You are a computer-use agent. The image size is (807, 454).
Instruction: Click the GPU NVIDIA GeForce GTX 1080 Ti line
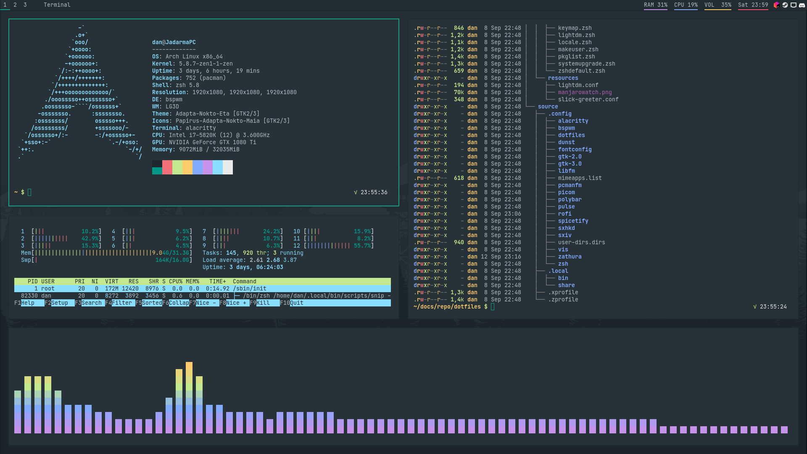coord(204,143)
